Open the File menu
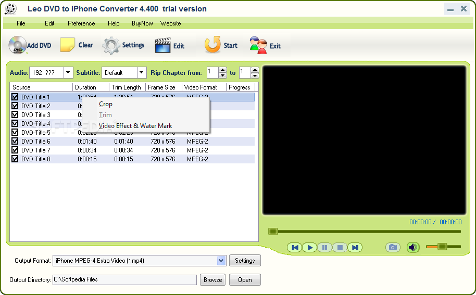Screen dimensions: 476x295 21,23
